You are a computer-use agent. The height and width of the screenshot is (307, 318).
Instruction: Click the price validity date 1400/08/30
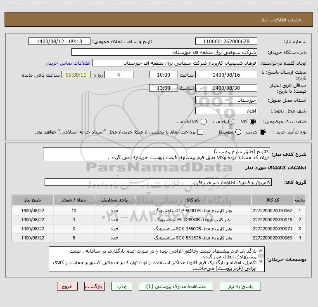click(x=226, y=88)
